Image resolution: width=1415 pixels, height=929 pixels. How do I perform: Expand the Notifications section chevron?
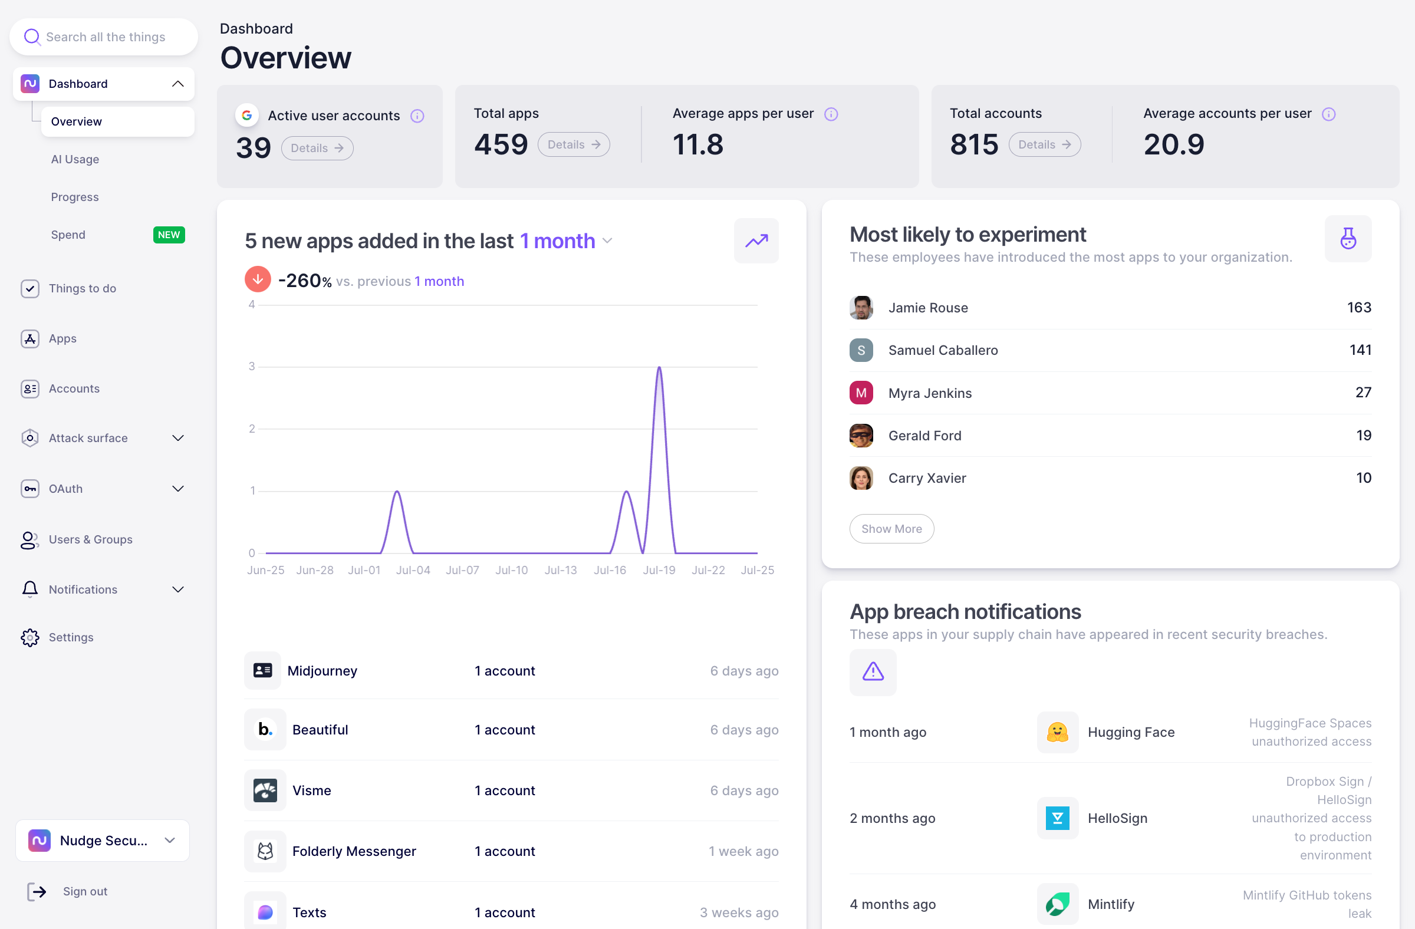178,589
